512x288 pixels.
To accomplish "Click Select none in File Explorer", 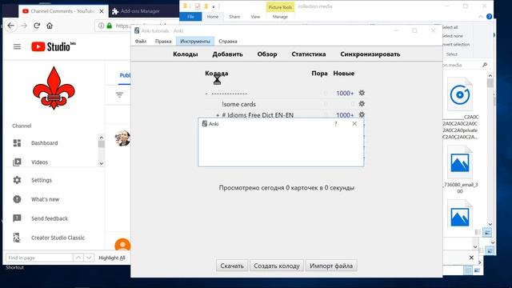I will tap(452, 36).
